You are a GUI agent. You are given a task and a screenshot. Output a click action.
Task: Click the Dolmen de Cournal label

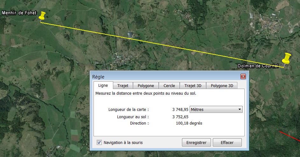tap(258, 66)
